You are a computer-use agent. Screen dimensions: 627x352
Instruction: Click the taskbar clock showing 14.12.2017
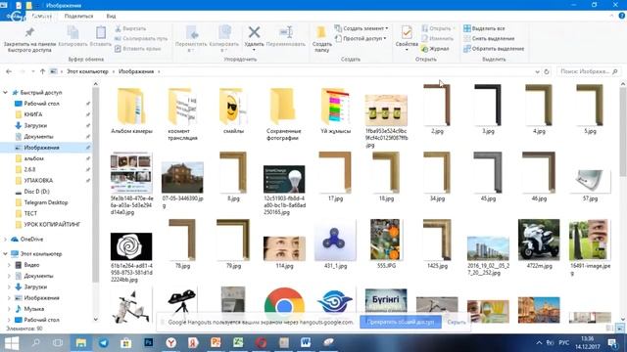coord(588,343)
